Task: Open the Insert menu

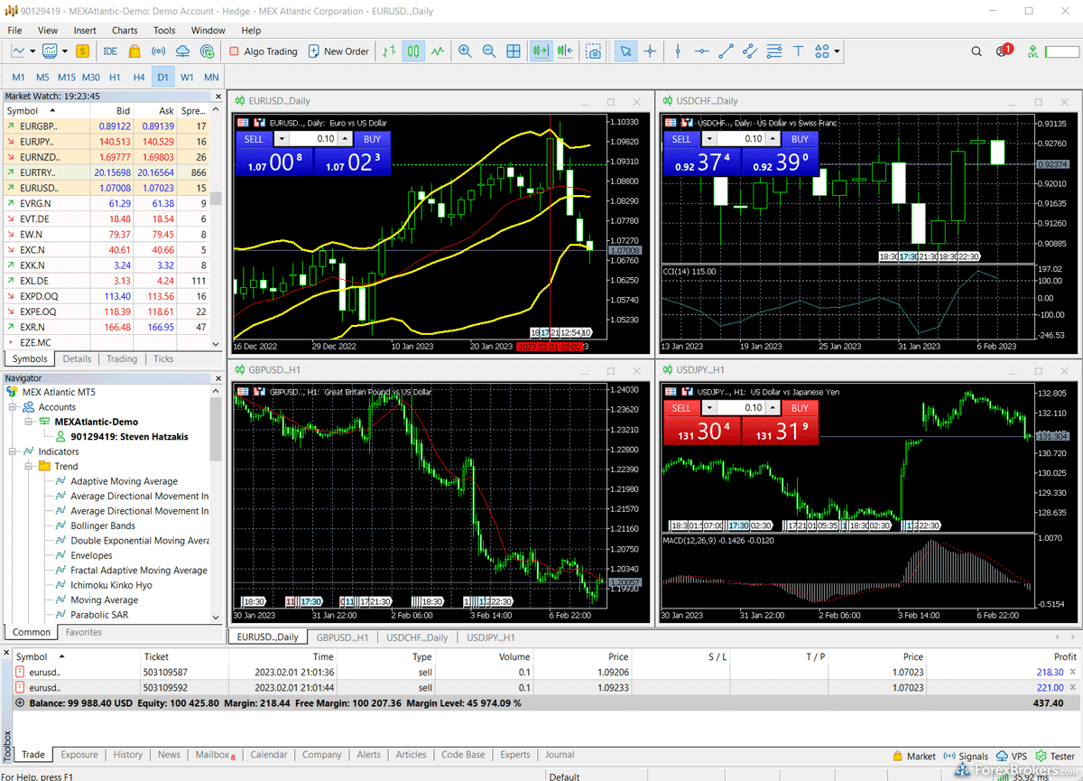Action: (85, 30)
